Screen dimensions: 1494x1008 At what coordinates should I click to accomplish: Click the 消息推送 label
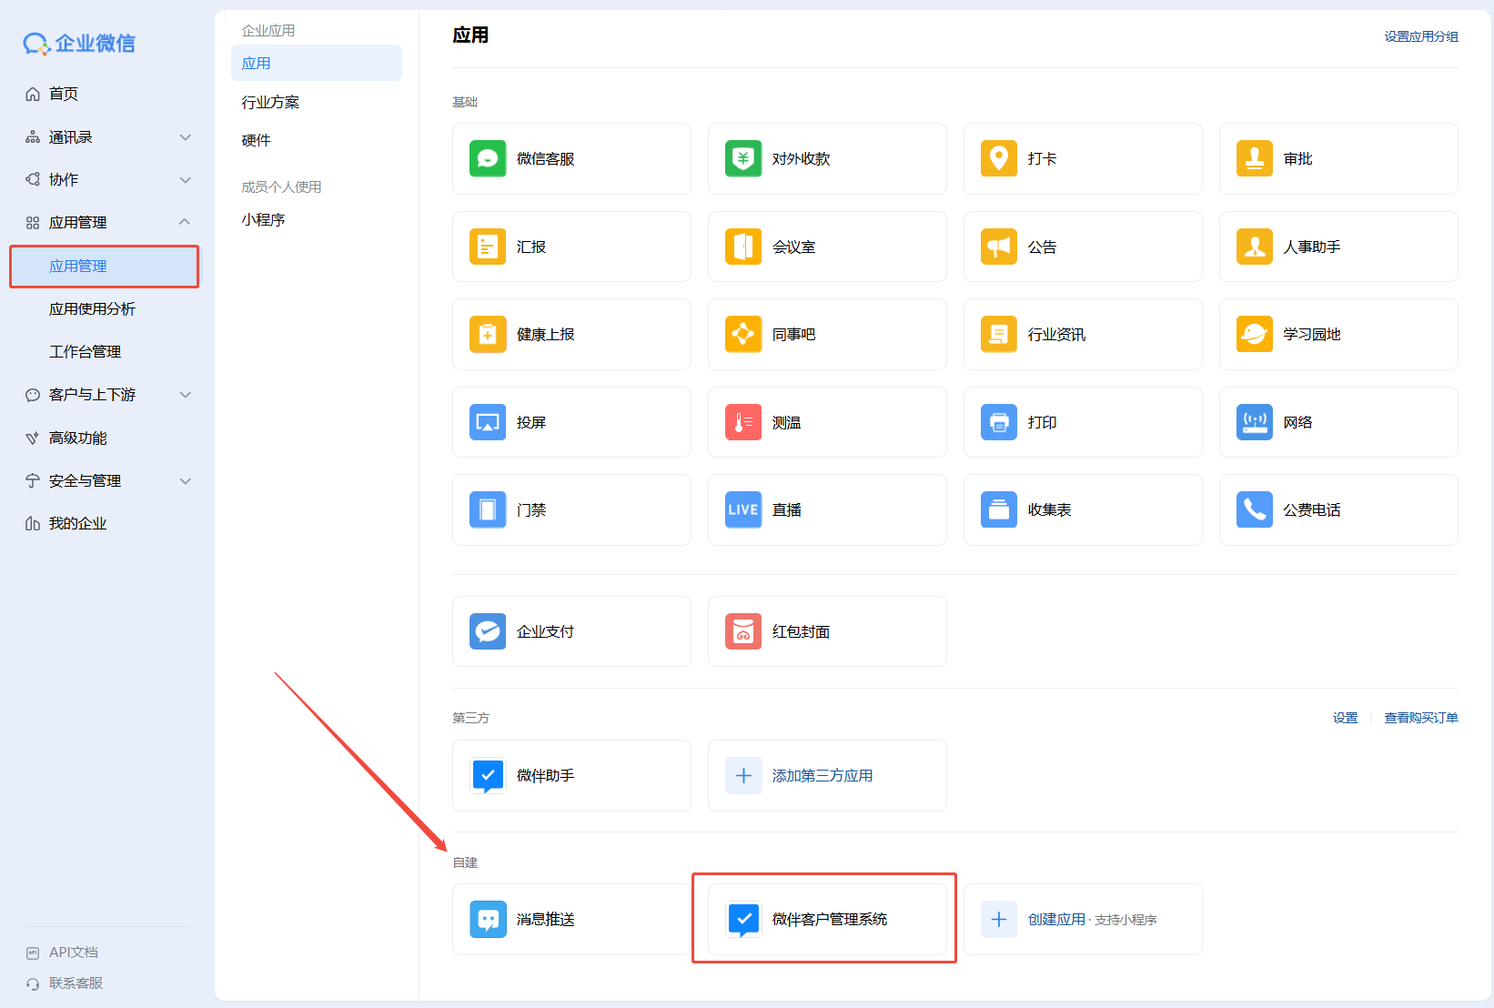(x=546, y=919)
